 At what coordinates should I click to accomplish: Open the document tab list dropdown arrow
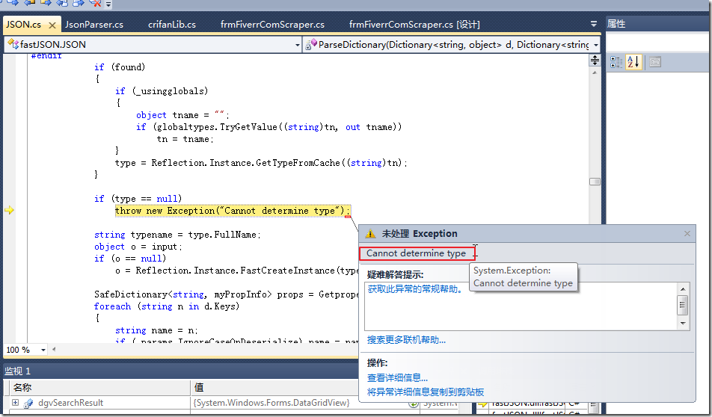click(x=594, y=24)
